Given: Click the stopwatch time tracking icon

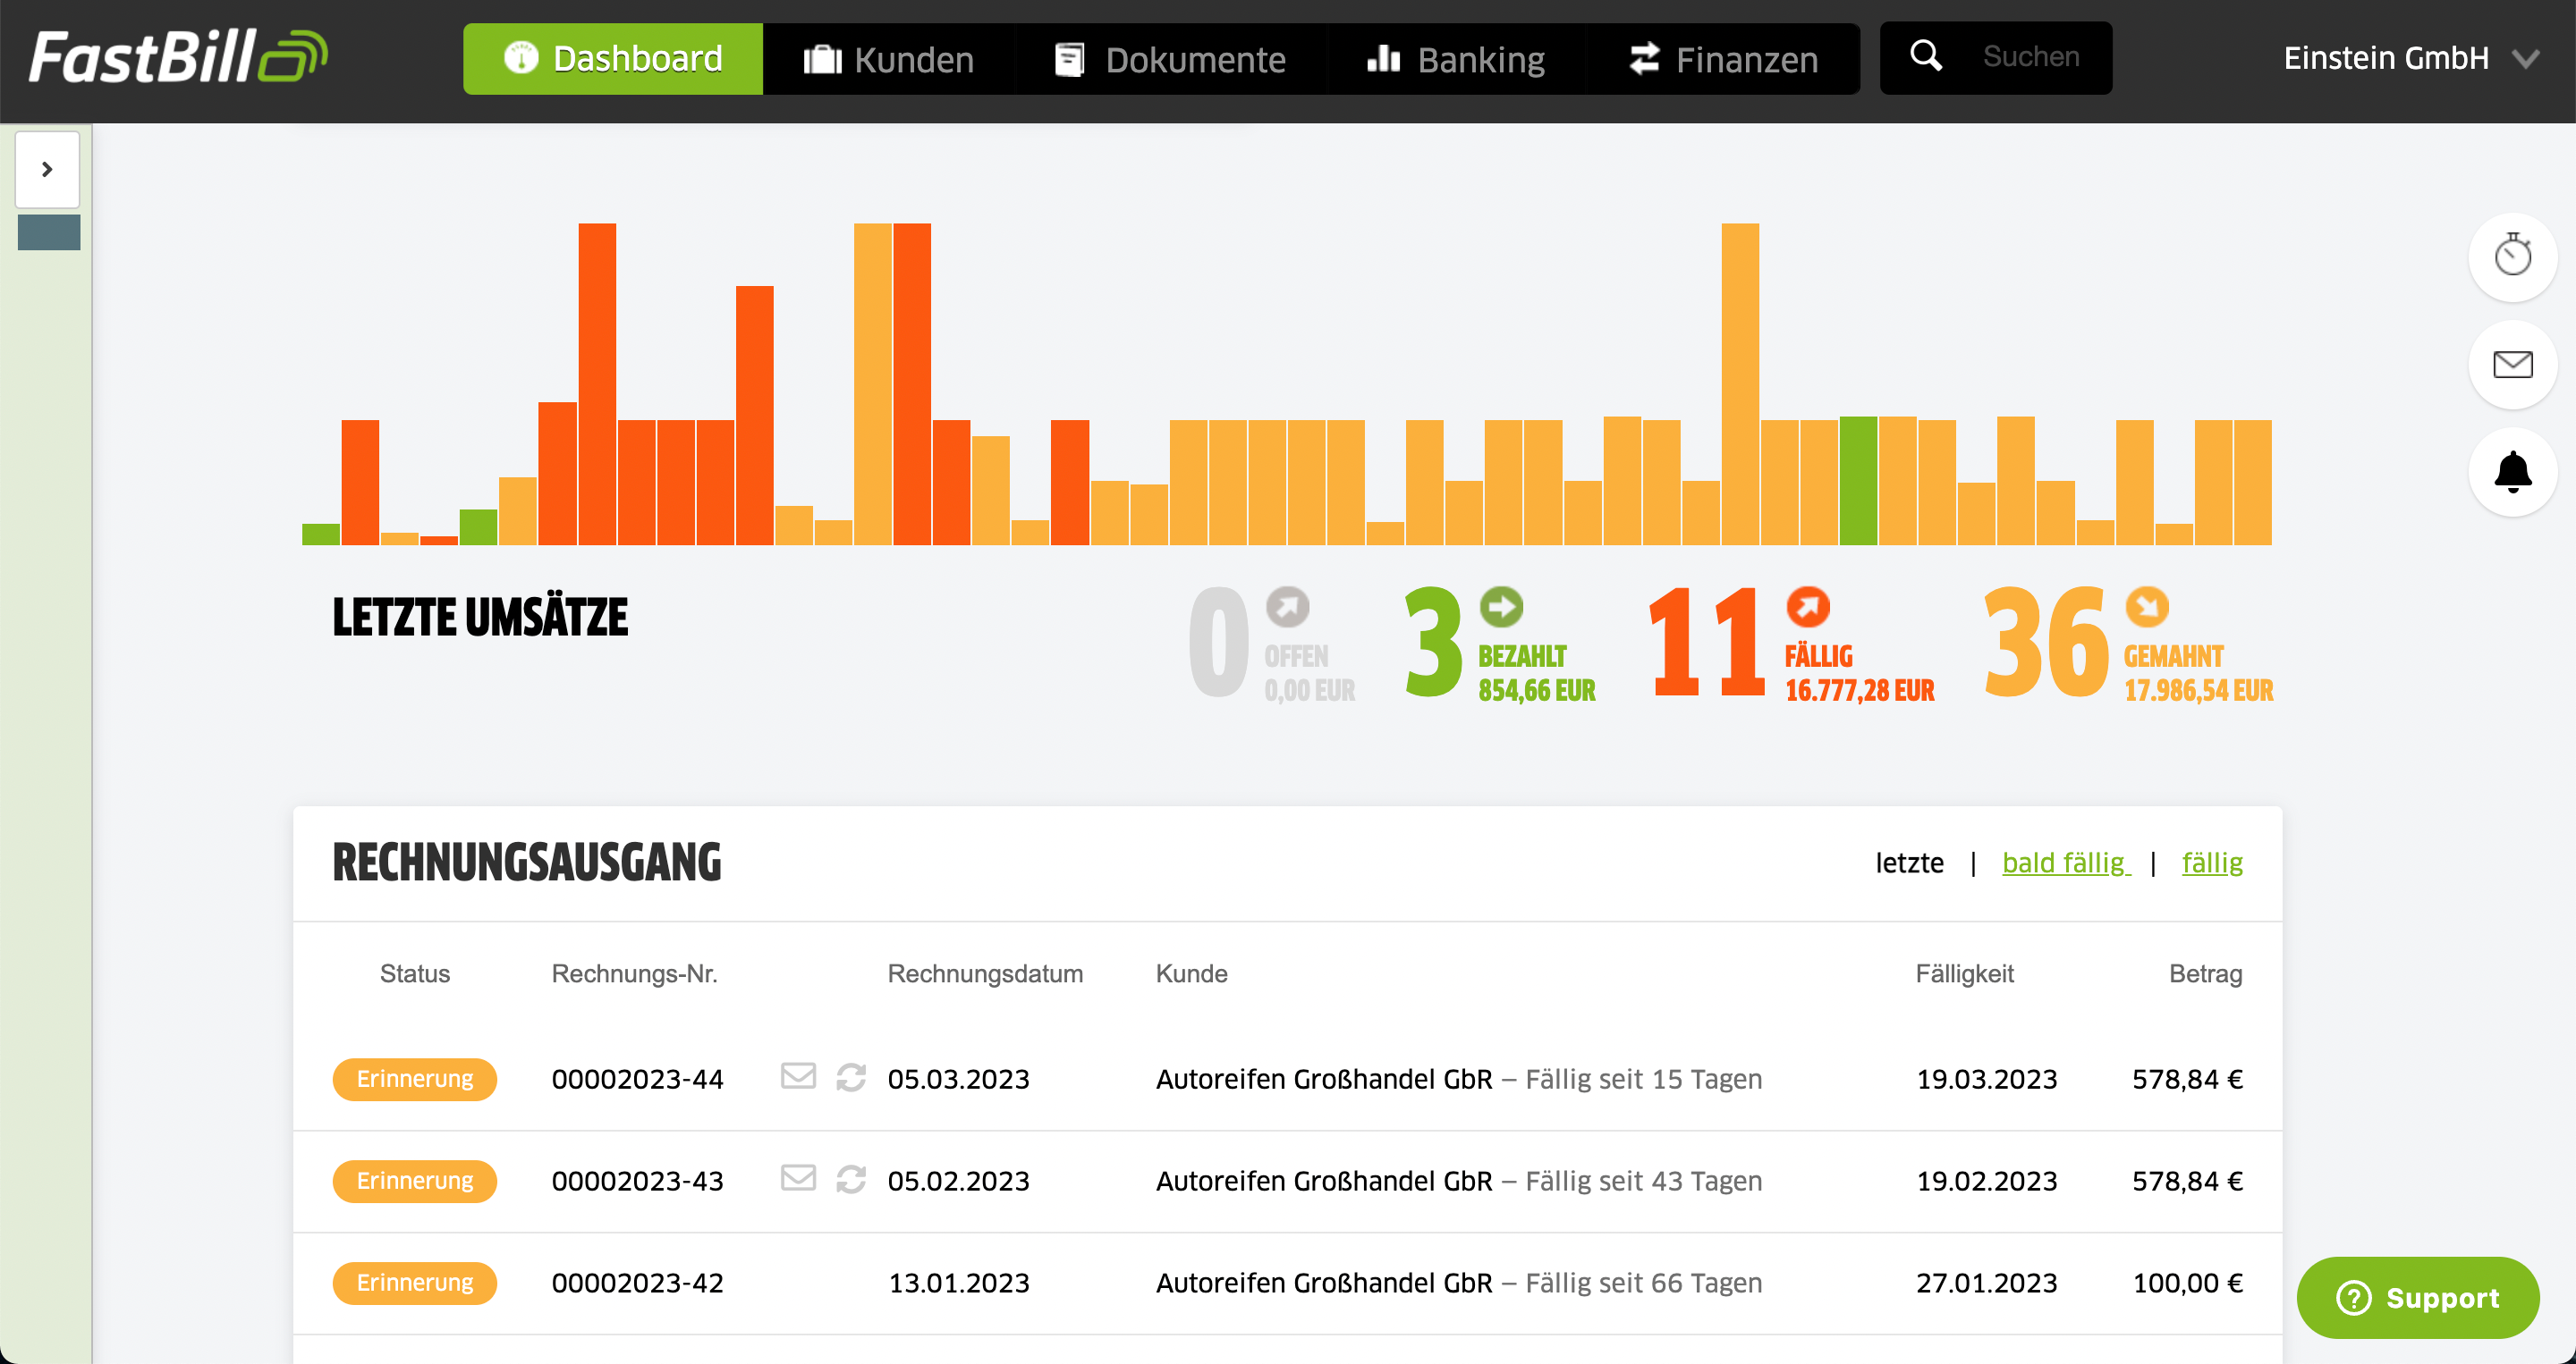Looking at the screenshot, I should click(x=2512, y=257).
